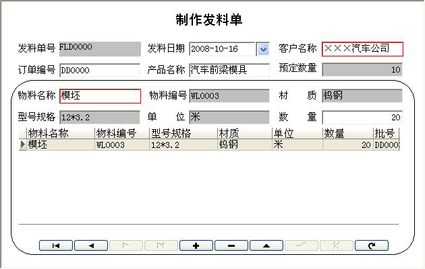Select row indicator arrow for 模坯
Image resolution: width=425 pixels, height=269 pixels.
[23, 145]
